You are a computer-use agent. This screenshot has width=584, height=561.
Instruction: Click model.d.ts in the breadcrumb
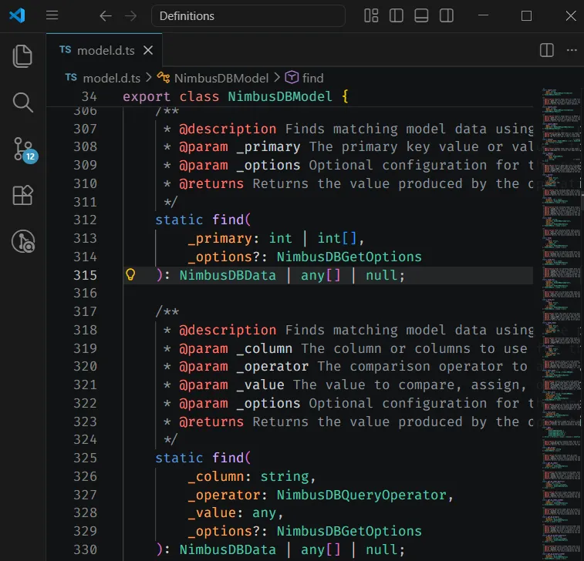click(x=111, y=78)
